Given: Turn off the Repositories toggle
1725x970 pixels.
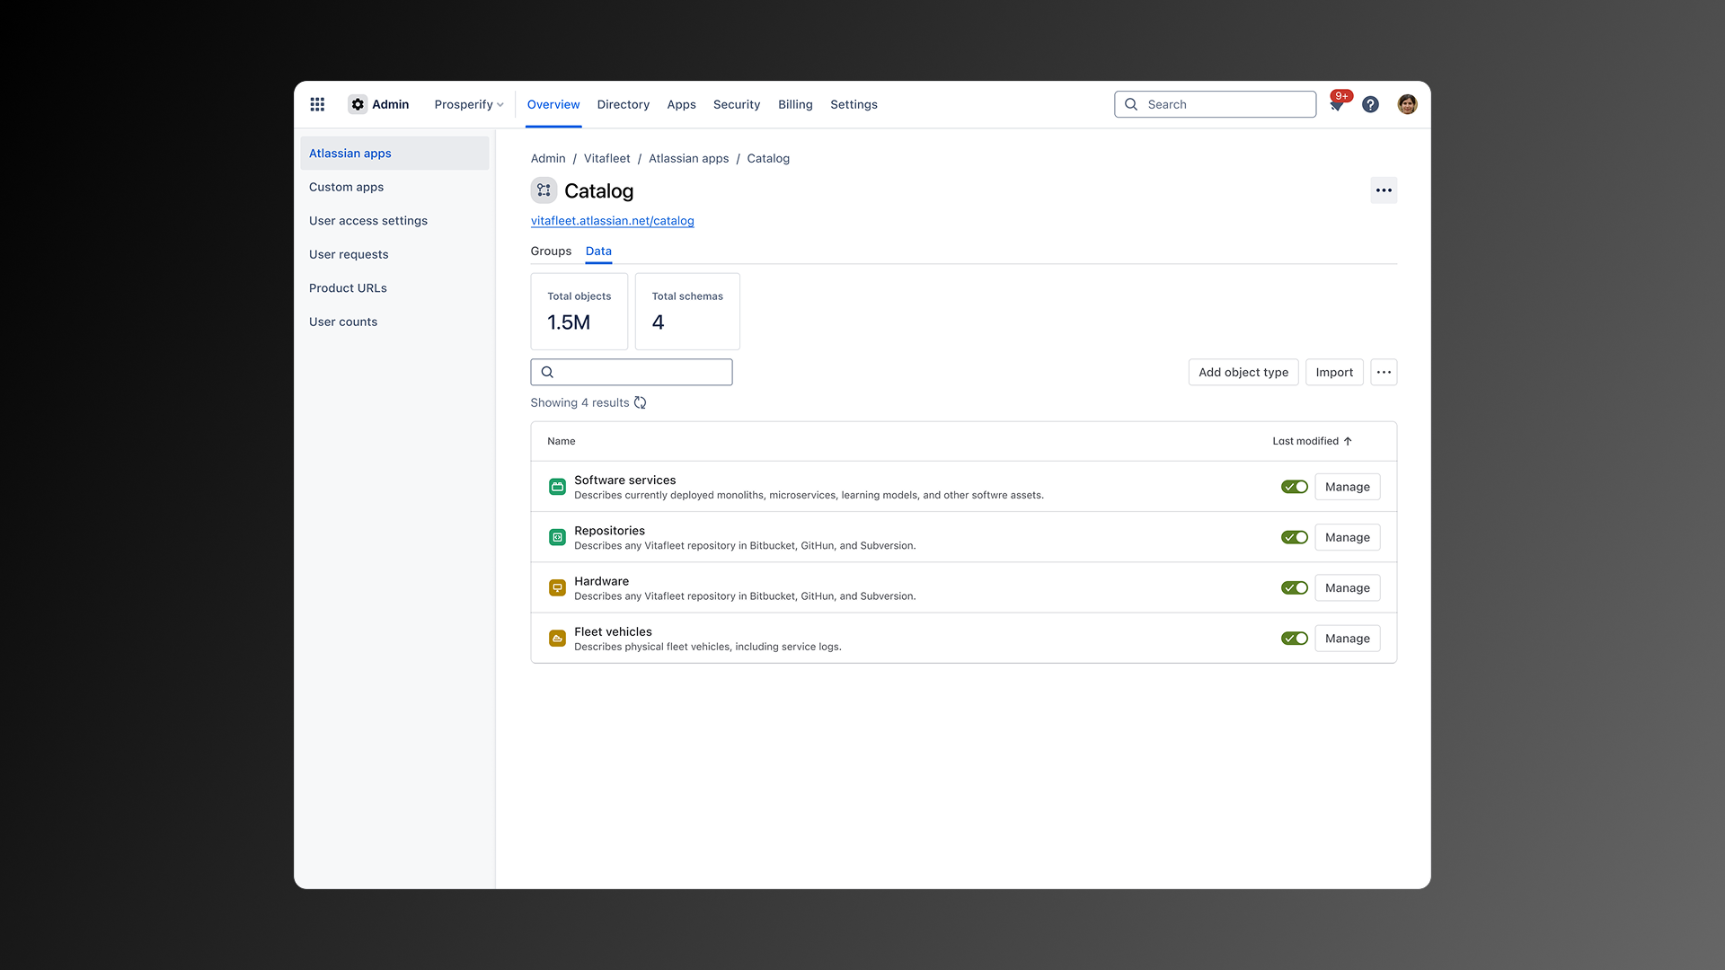Looking at the screenshot, I should pos(1294,537).
